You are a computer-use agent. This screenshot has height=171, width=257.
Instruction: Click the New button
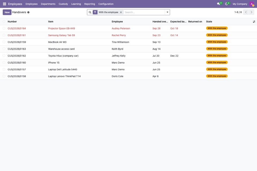coord(7,12)
